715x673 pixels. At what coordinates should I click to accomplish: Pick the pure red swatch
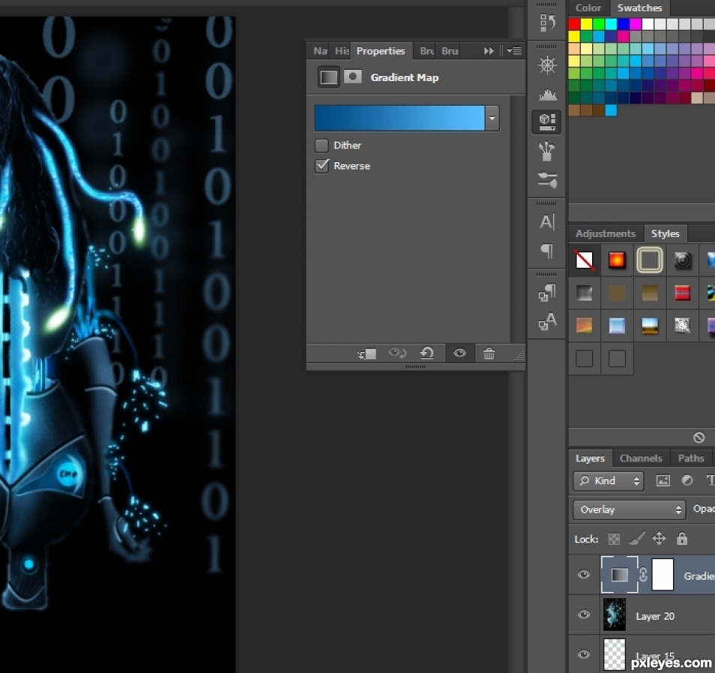coord(574,24)
